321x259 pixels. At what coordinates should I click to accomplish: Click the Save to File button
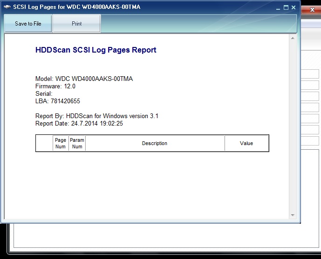tap(28, 24)
